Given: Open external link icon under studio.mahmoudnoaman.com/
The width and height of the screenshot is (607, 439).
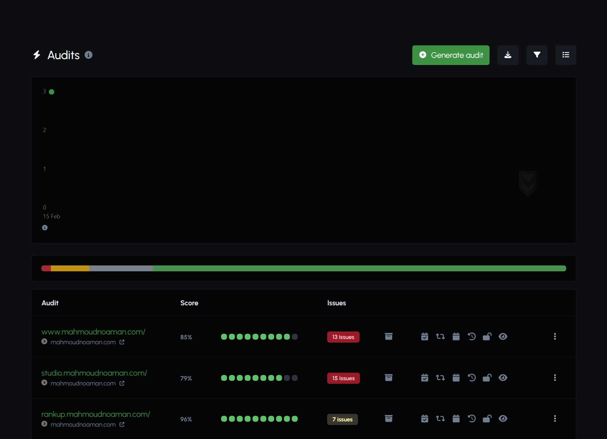Looking at the screenshot, I should pos(122,383).
